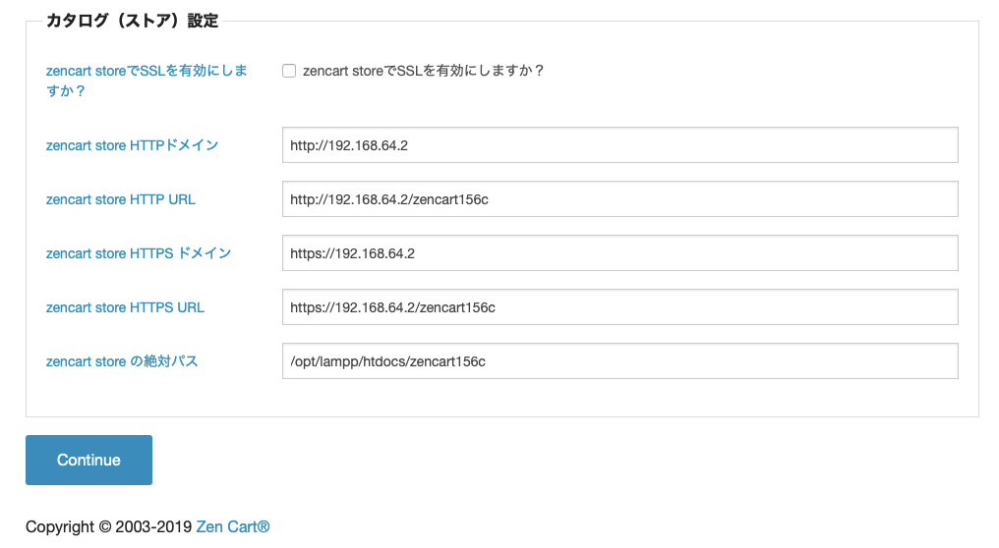
Task: Select field containing http://192.168.64.2/zencart156c
Action: tap(619, 199)
